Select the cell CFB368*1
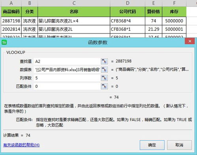This screenshot has height=155, width=197. (x=128, y=29)
